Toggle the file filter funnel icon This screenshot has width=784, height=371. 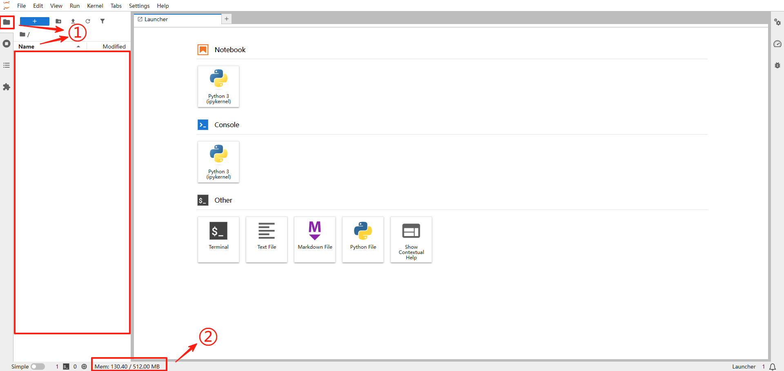(x=102, y=21)
